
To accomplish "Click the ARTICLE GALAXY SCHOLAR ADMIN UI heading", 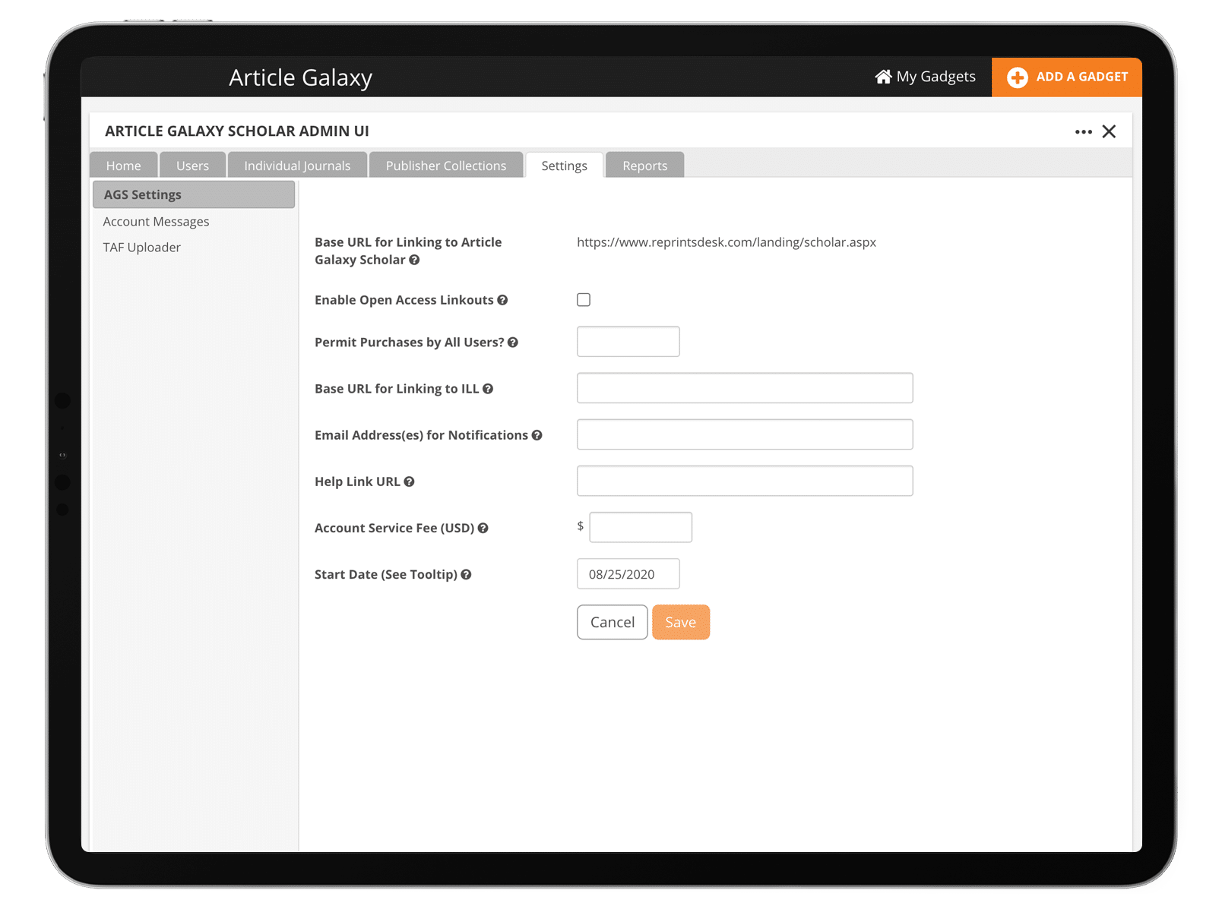I will tap(237, 131).
